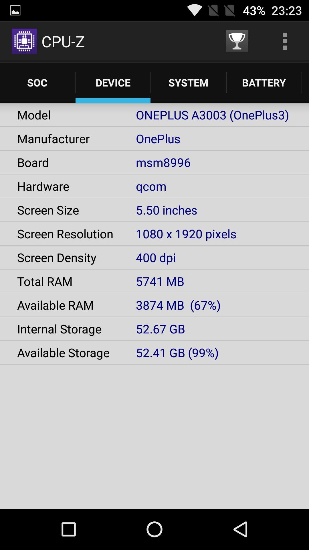Tap the CPU-Z app logo icon
The image size is (309, 550).
tap(24, 41)
